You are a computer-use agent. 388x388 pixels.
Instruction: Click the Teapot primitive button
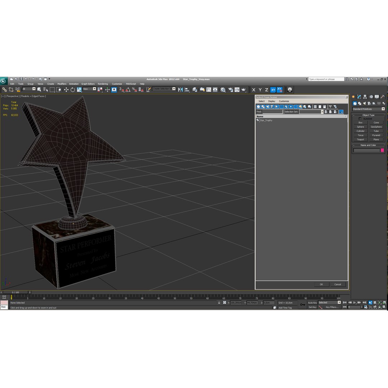tap(360, 139)
